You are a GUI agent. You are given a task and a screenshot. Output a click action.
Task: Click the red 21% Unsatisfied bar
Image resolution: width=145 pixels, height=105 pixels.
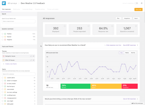pyautogui.click(x=129, y=86)
